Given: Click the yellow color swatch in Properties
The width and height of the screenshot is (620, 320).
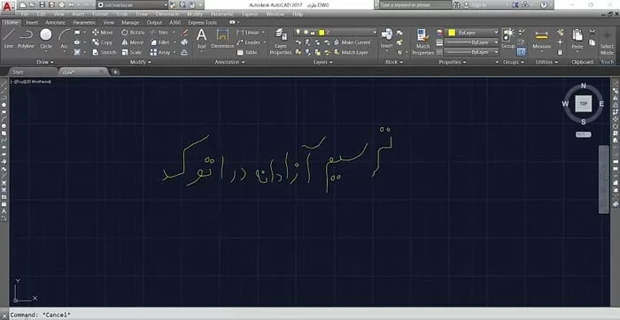Looking at the screenshot, I should pyautogui.click(x=452, y=33).
